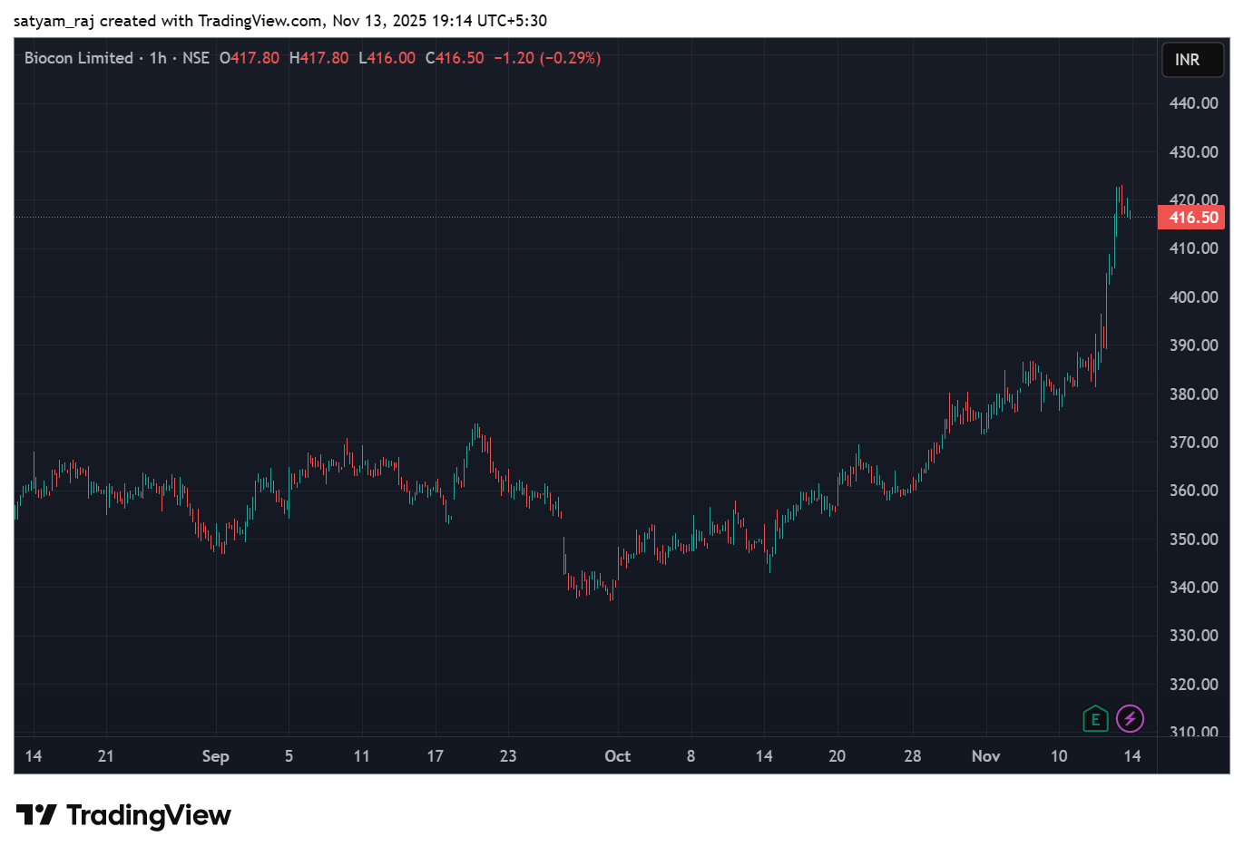Click the Sep label on the date axis
The width and height of the screenshot is (1244, 856).
pyautogui.click(x=216, y=755)
